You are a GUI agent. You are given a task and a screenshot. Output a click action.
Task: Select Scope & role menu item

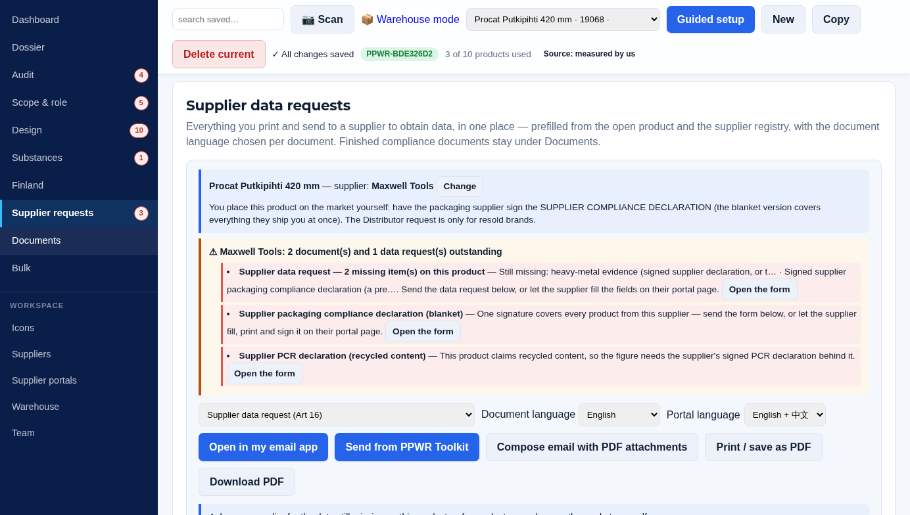pos(79,102)
